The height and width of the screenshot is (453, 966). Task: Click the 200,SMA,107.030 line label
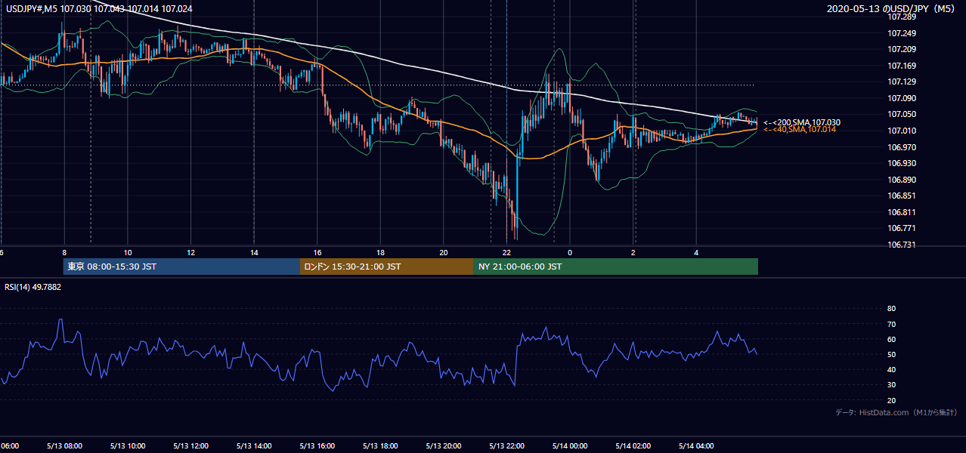point(801,122)
